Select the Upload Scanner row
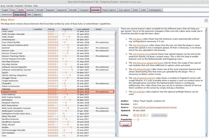 [x=58, y=92]
